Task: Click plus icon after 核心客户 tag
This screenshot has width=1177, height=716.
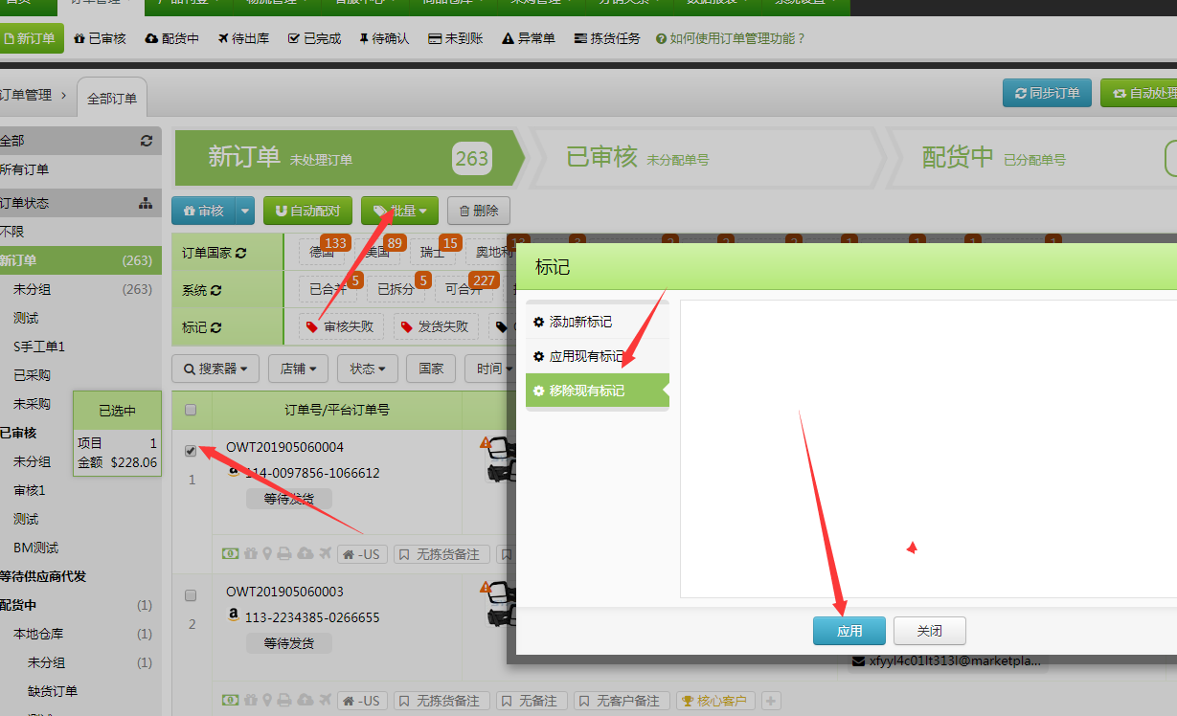Action: tap(771, 701)
